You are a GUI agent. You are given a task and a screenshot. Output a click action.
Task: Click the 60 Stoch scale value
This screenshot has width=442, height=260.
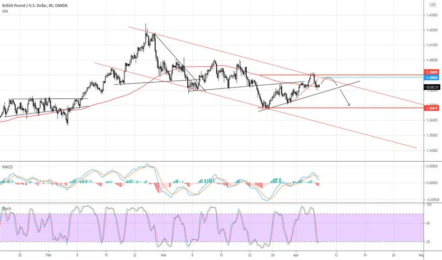[428, 223]
